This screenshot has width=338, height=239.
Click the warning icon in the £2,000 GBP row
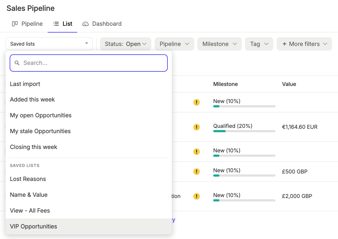pyautogui.click(x=197, y=196)
